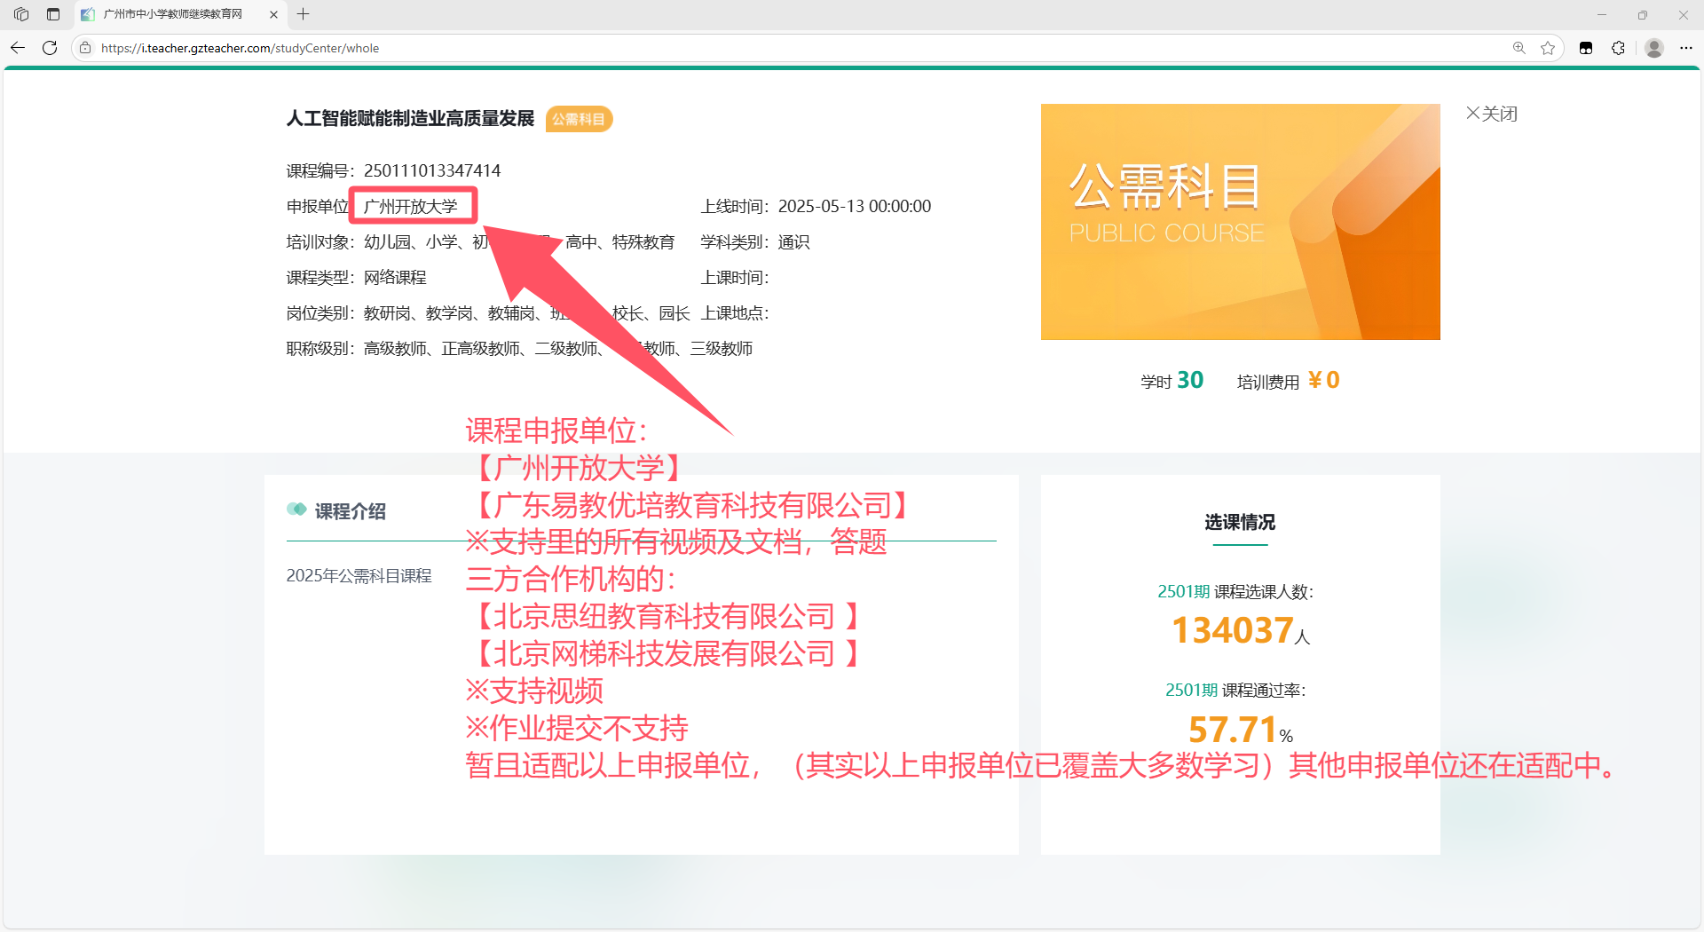The width and height of the screenshot is (1704, 932).
Task: Close the 广州市中小学教师继续教育网 tab
Action: (x=273, y=14)
